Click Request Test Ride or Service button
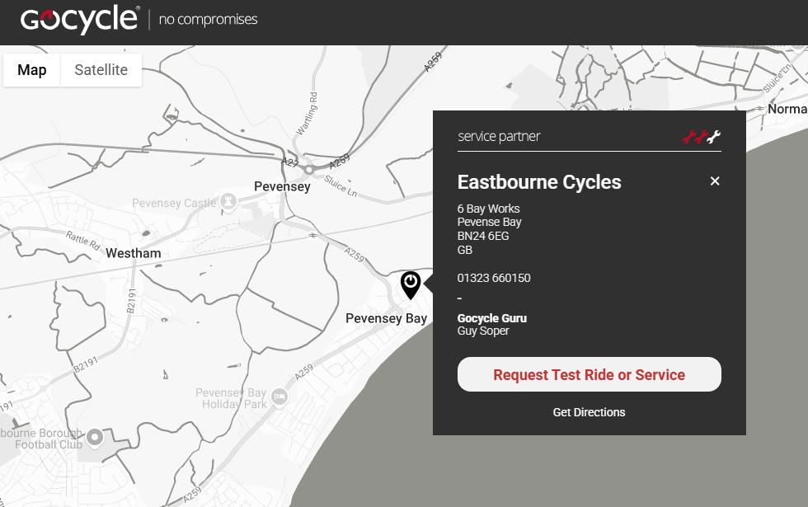808x507 pixels. (x=589, y=374)
